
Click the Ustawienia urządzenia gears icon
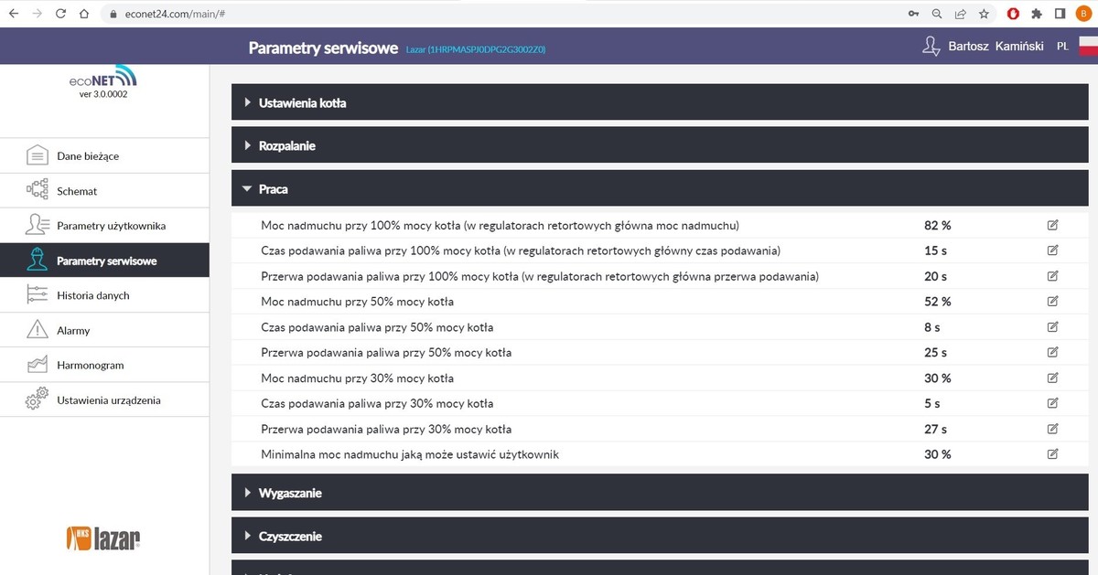[37, 400]
